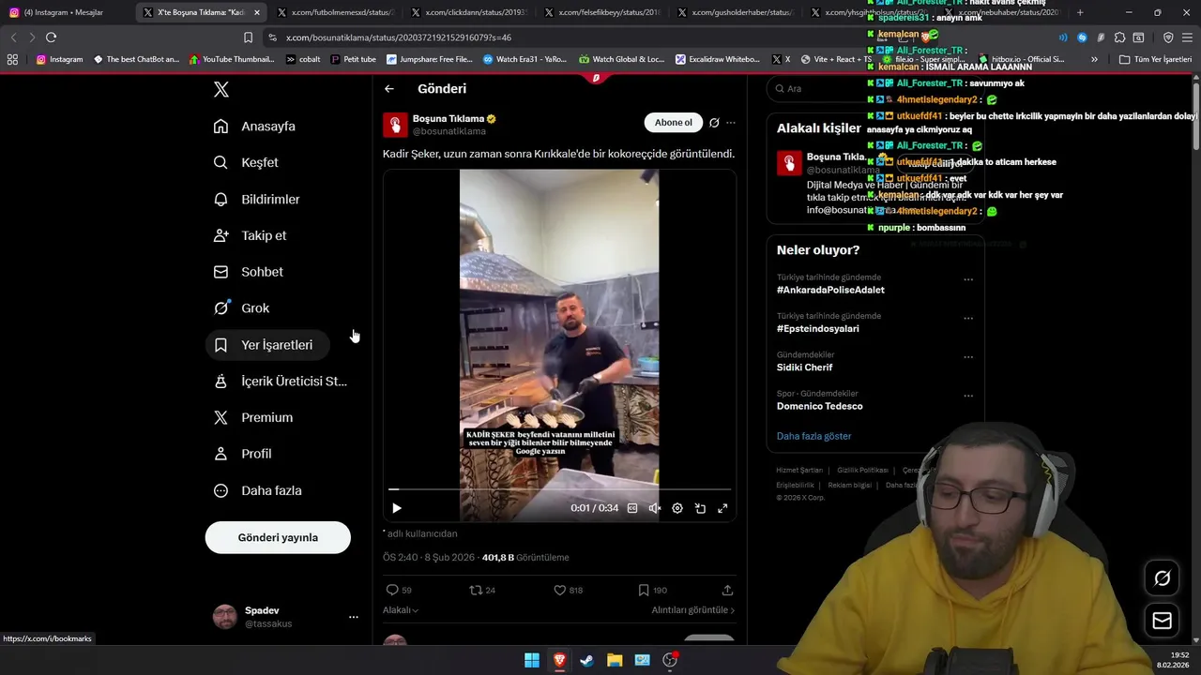This screenshot has height=675, width=1201.
Task: Options for #Epsteindosyalari trend
Action: [x=968, y=318]
